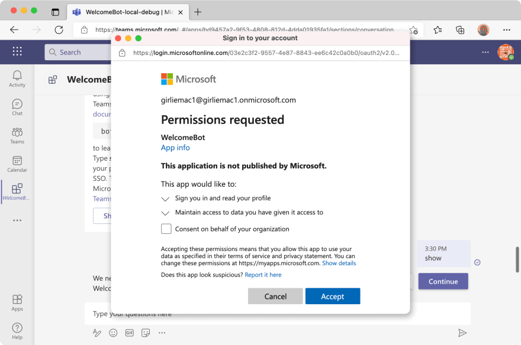This screenshot has width=521, height=345.
Task: Open the Chat section in Teams
Action: (17, 108)
